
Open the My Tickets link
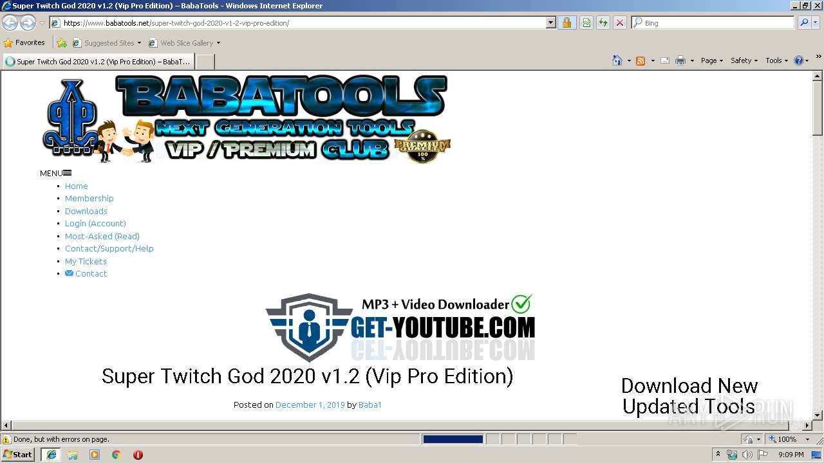pyautogui.click(x=86, y=261)
